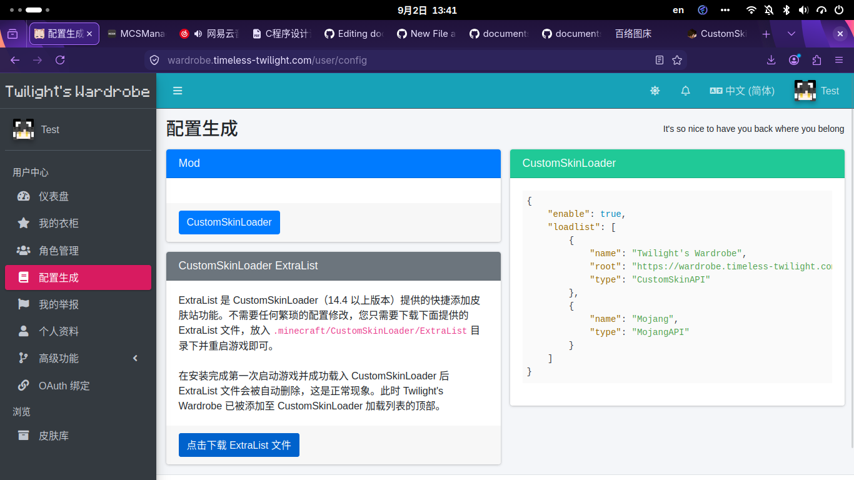Open a new browser tab plus button

pyautogui.click(x=766, y=34)
